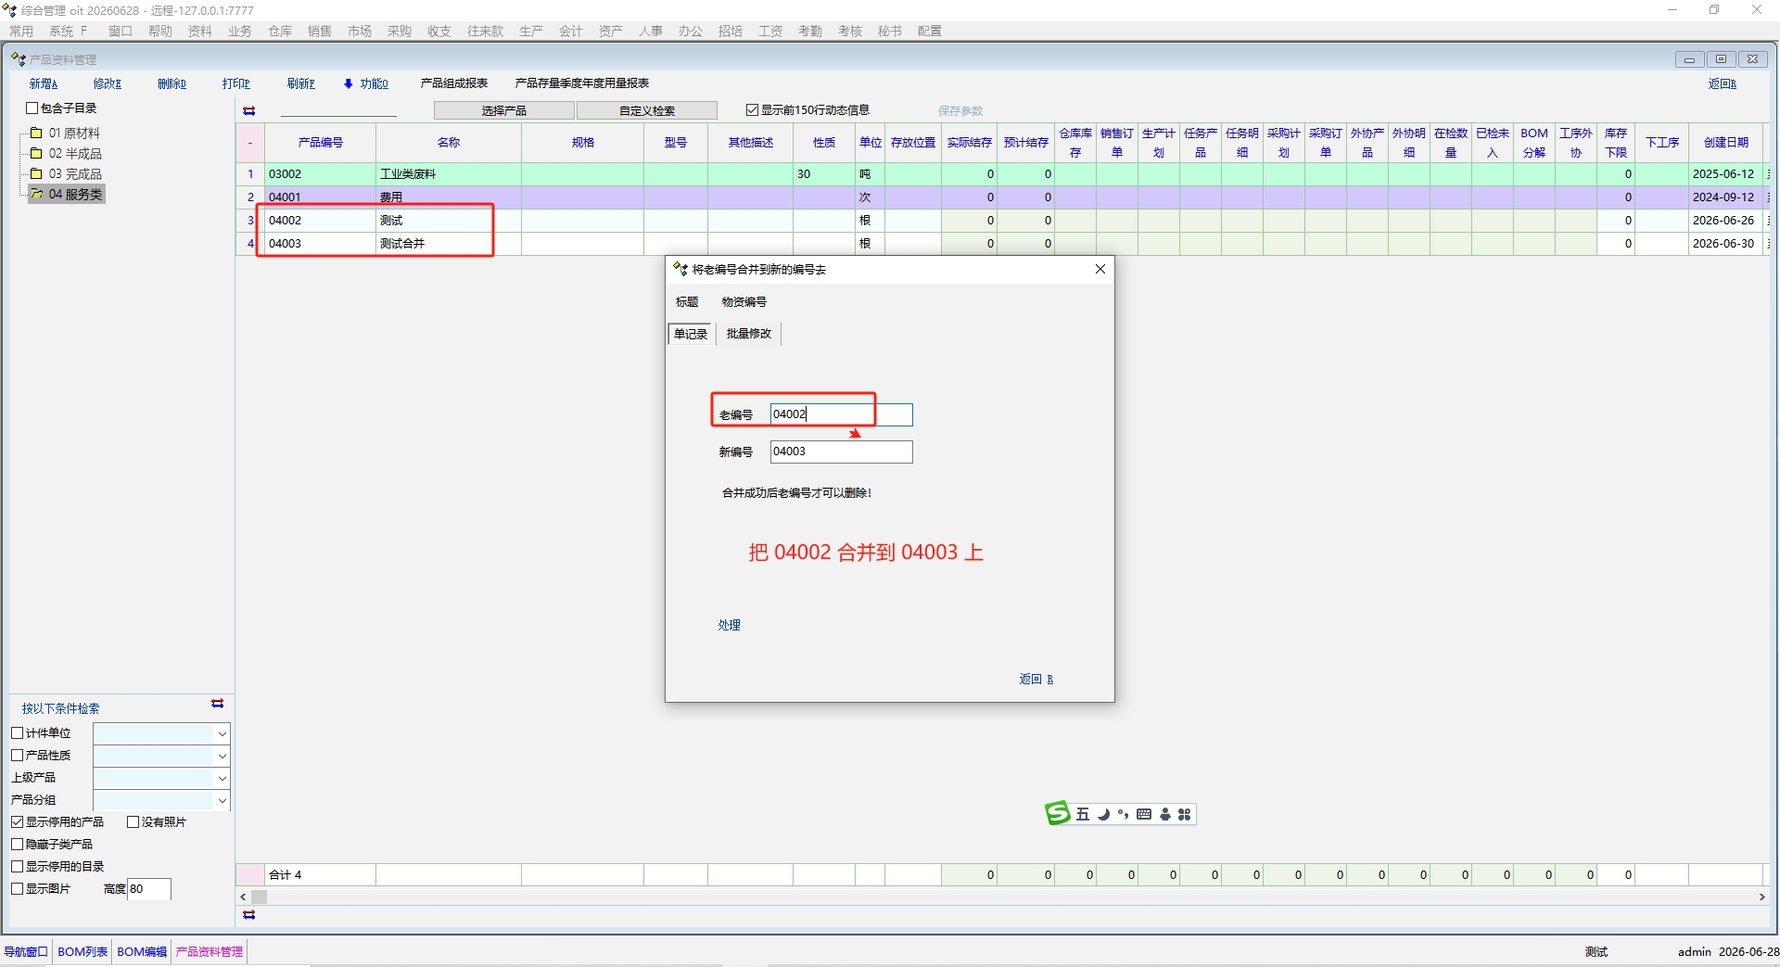The height and width of the screenshot is (967, 1780).
Task: Click the Wubi '五' mode icon on IME bar
Action: coord(1082,815)
